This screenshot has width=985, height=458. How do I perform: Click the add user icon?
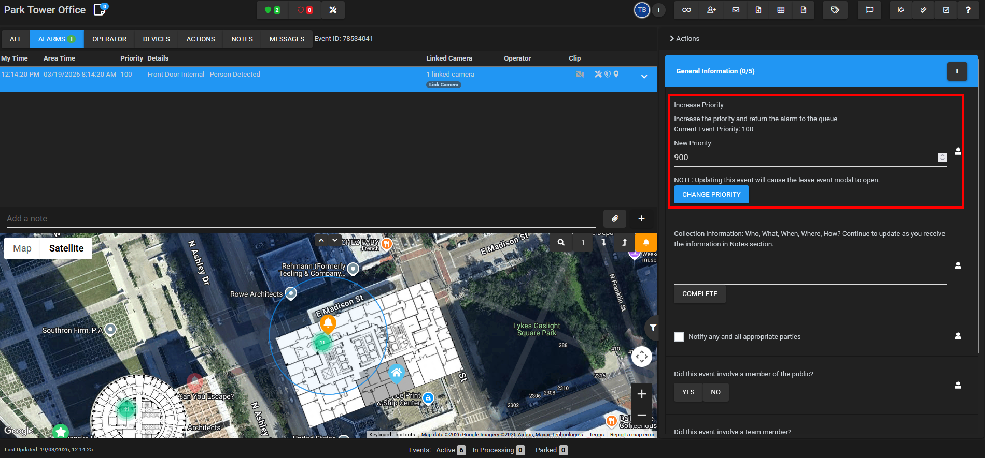click(711, 10)
